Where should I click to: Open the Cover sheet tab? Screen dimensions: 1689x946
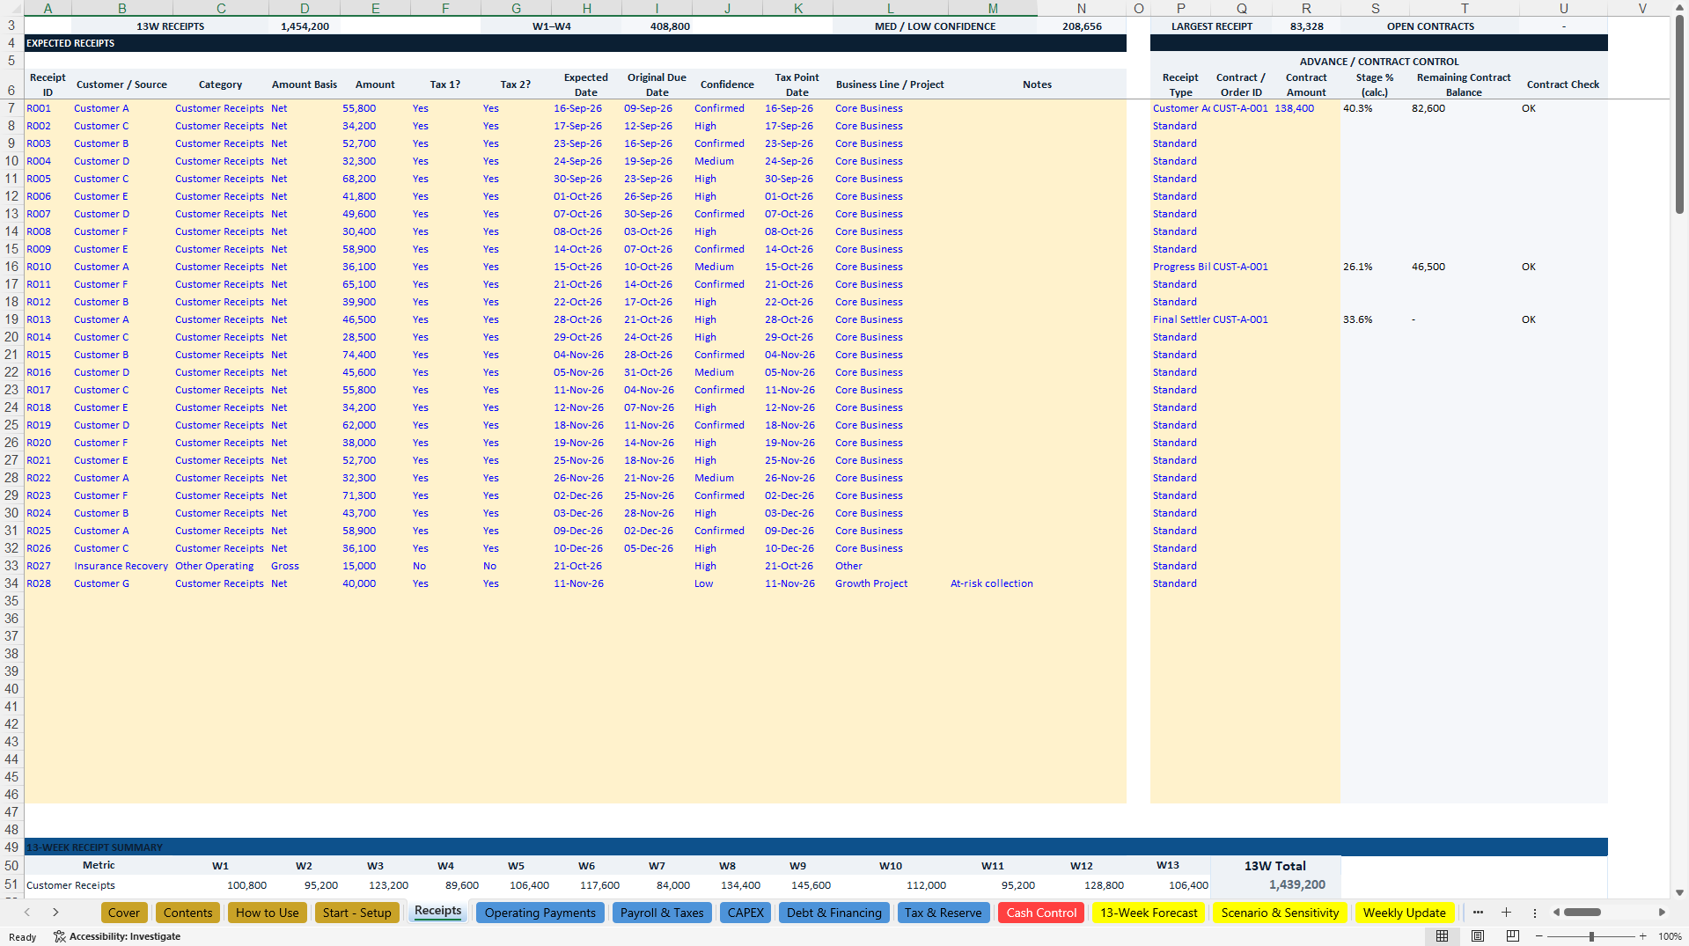124,913
